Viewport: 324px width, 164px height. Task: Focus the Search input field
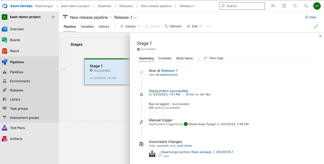242,6
